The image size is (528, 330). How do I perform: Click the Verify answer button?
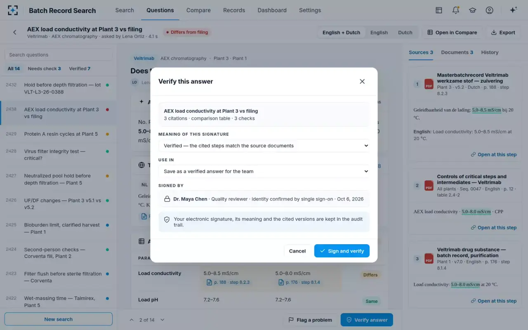pyautogui.click(x=367, y=320)
